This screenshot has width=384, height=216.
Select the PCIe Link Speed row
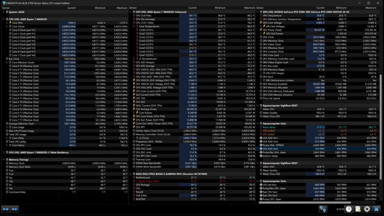(317, 98)
